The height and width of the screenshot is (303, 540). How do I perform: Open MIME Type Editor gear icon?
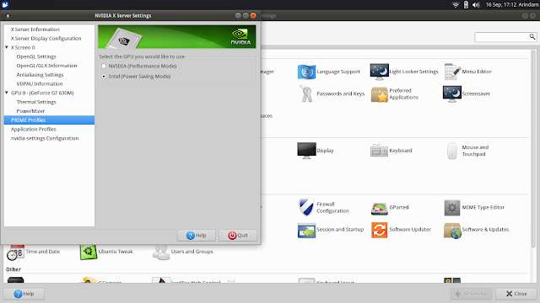(452, 208)
